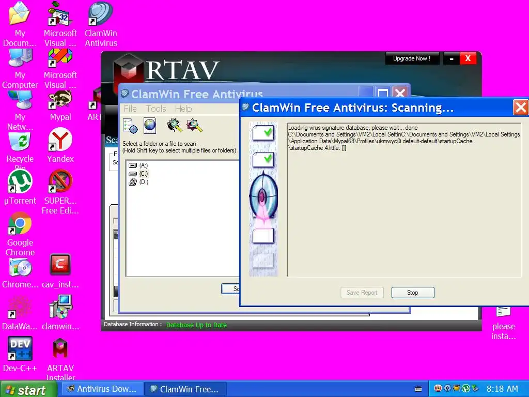The width and height of the screenshot is (529, 397).
Task: Open the Recycle Bin icon
Action: (20, 142)
